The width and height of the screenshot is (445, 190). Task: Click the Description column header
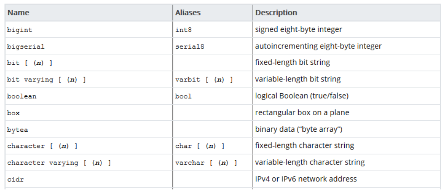click(x=276, y=13)
